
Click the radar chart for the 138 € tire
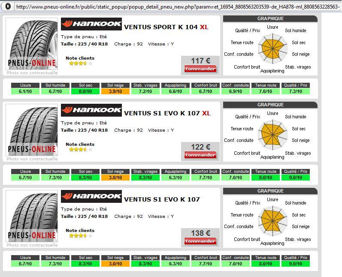coord(272,221)
